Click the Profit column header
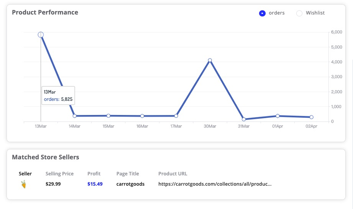This screenshot has height=209, width=353. tap(94, 173)
